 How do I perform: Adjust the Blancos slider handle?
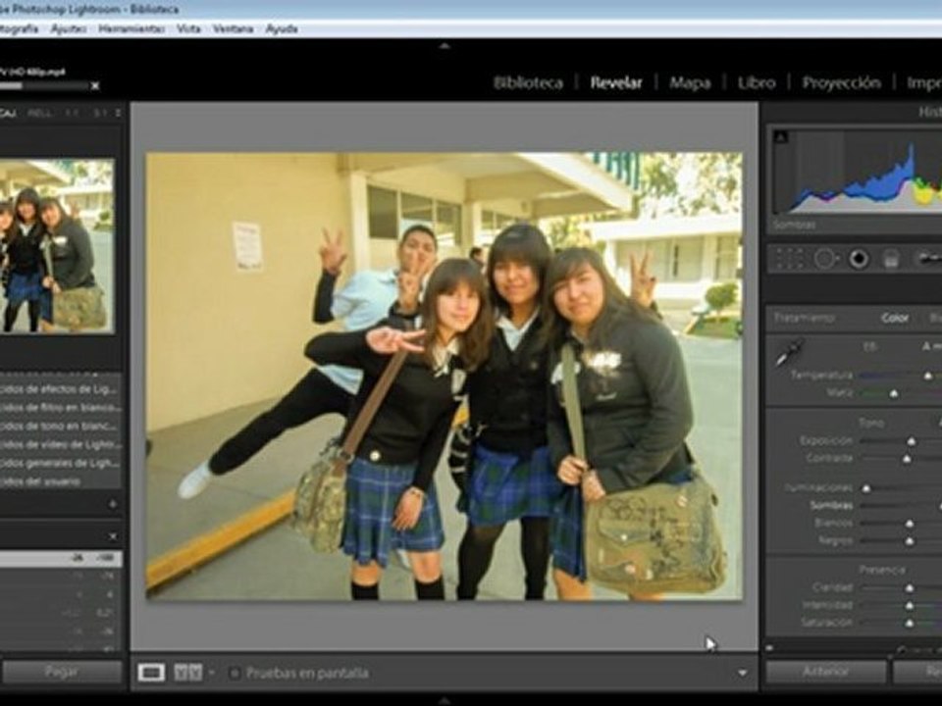(910, 524)
